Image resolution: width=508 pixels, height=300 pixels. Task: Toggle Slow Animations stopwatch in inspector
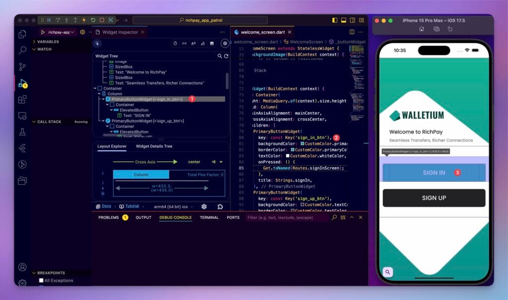click(175, 44)
